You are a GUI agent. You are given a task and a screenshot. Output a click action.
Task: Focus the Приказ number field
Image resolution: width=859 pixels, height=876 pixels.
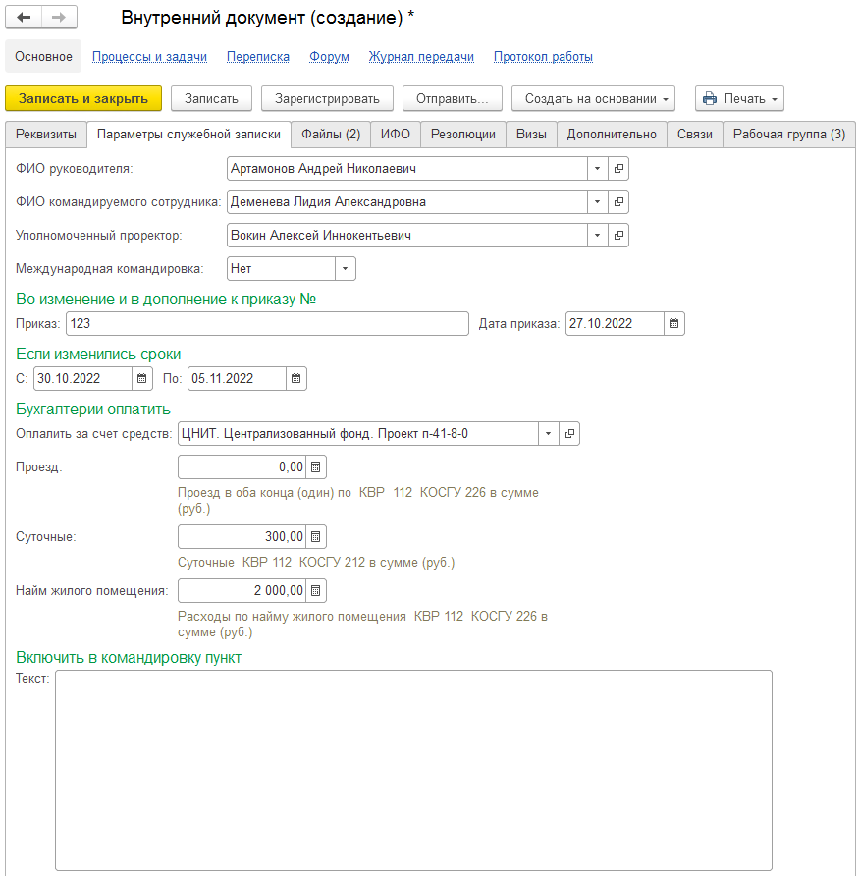267,323
